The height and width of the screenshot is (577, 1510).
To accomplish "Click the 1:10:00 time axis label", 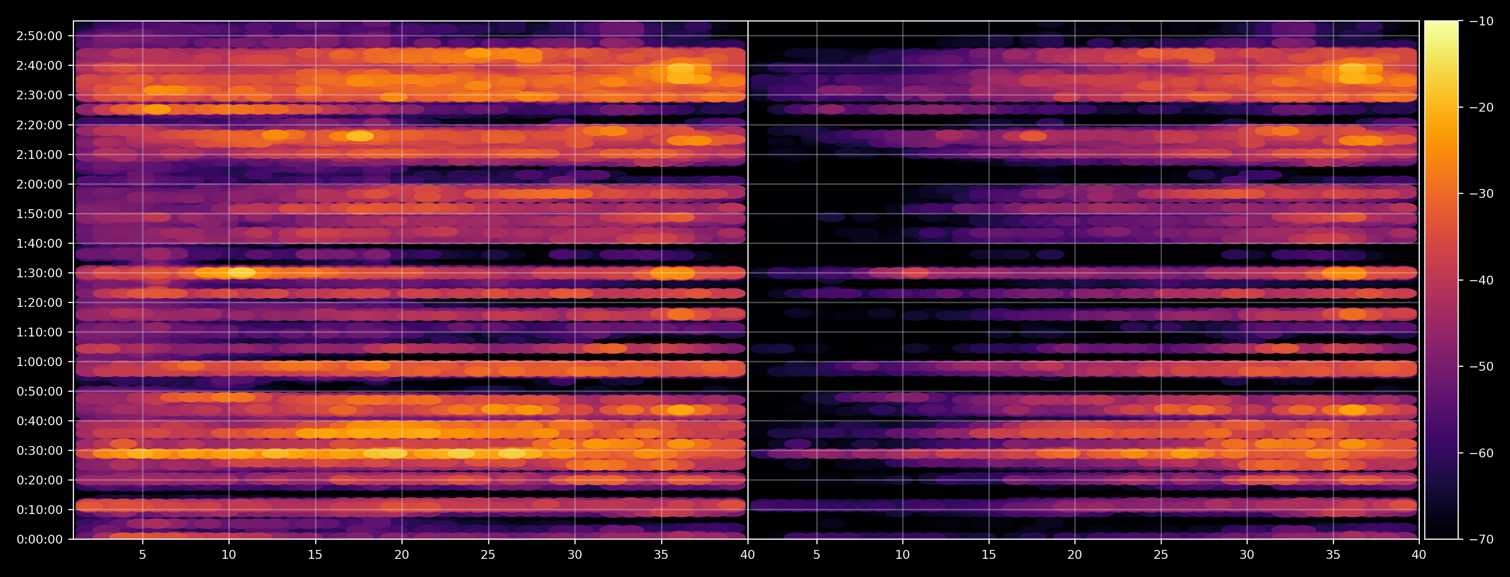I will [x=39, y=332].
